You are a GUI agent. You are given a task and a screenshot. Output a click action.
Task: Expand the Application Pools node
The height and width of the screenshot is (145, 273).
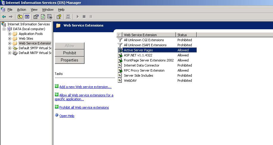tap(10, 34)
